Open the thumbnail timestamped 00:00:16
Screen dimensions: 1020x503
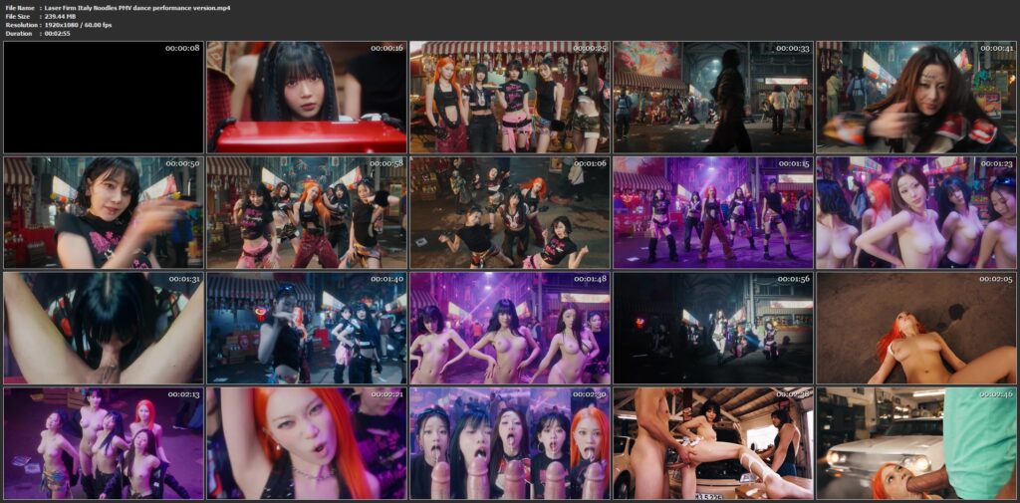(x=306, y=97)
